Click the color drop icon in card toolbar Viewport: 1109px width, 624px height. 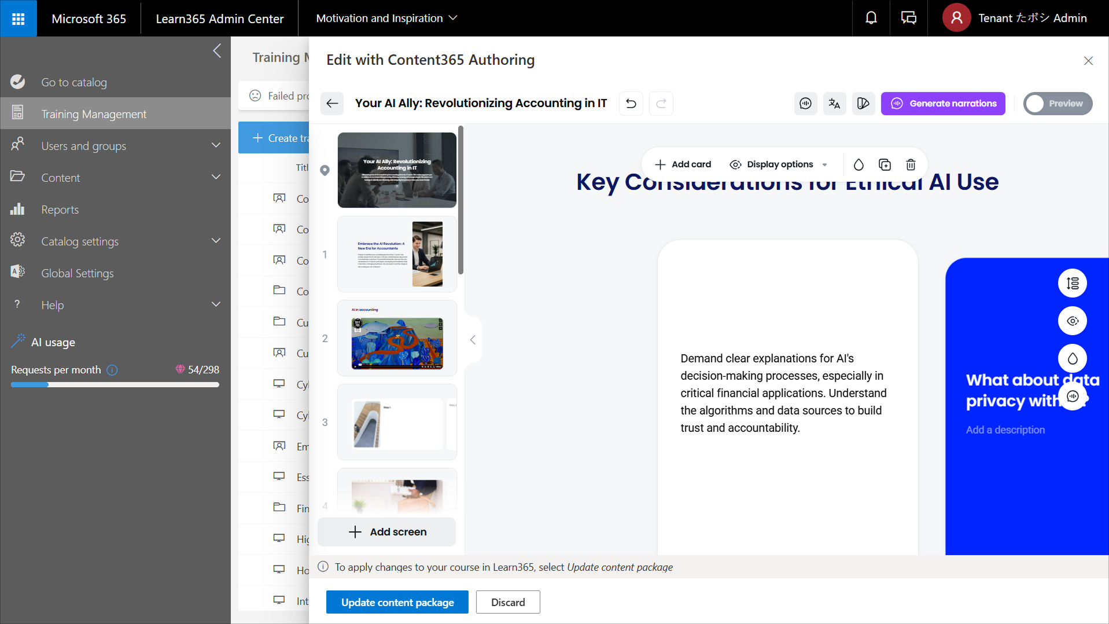pyautogui.click(x=859, y=165)
